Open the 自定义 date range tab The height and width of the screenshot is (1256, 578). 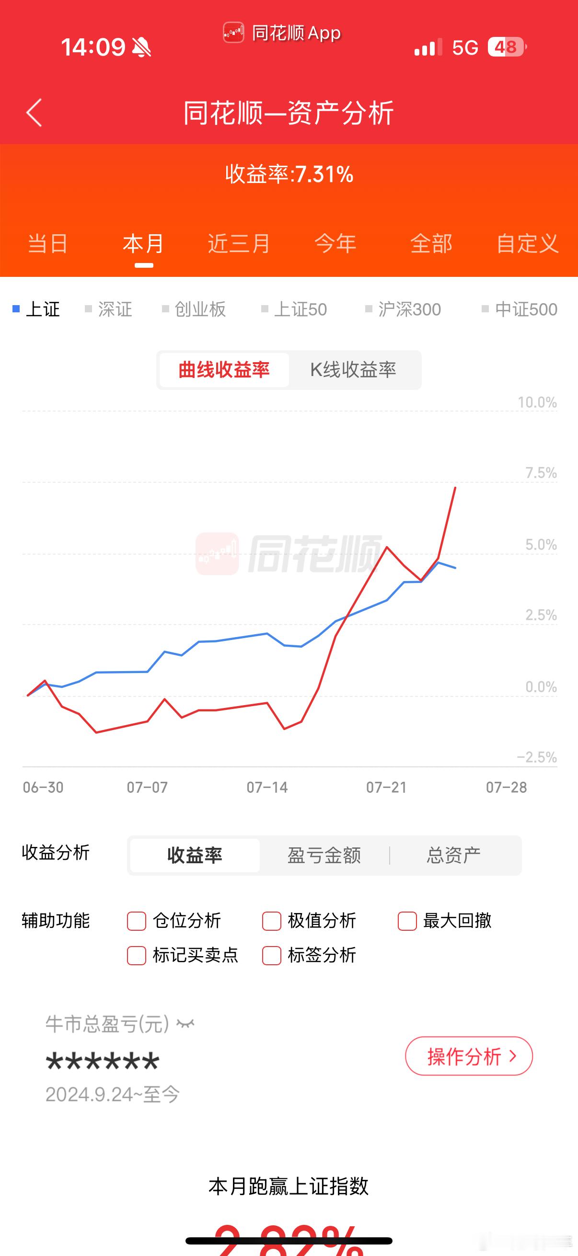click(527, 243)
